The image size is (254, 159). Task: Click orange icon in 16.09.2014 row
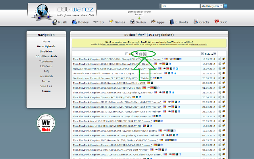click(224, 68)
